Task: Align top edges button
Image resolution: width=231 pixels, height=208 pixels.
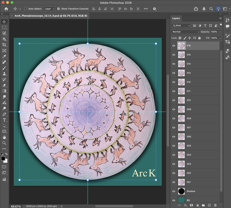Action: [x=120, y=9]
